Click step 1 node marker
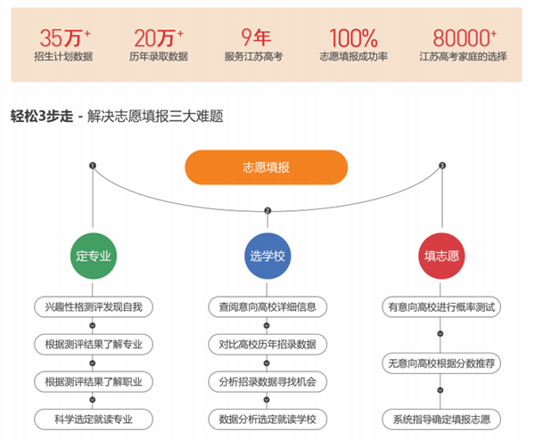The height and width of the screenshot is (440, 535). point(93,166)
